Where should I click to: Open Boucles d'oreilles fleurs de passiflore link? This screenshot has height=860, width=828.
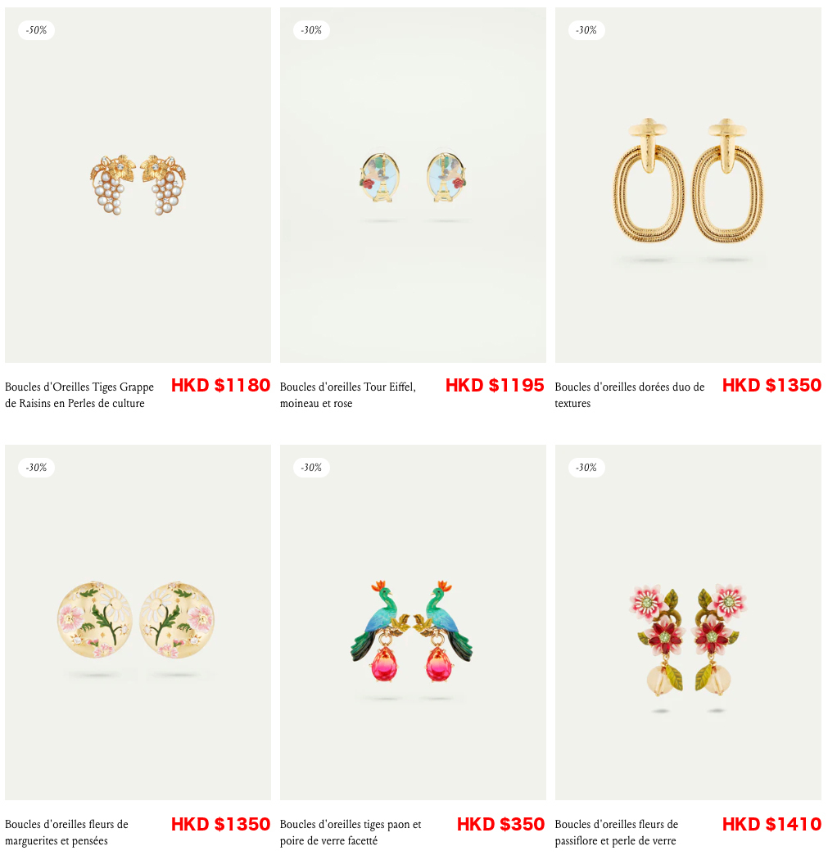tap(617, 832)
